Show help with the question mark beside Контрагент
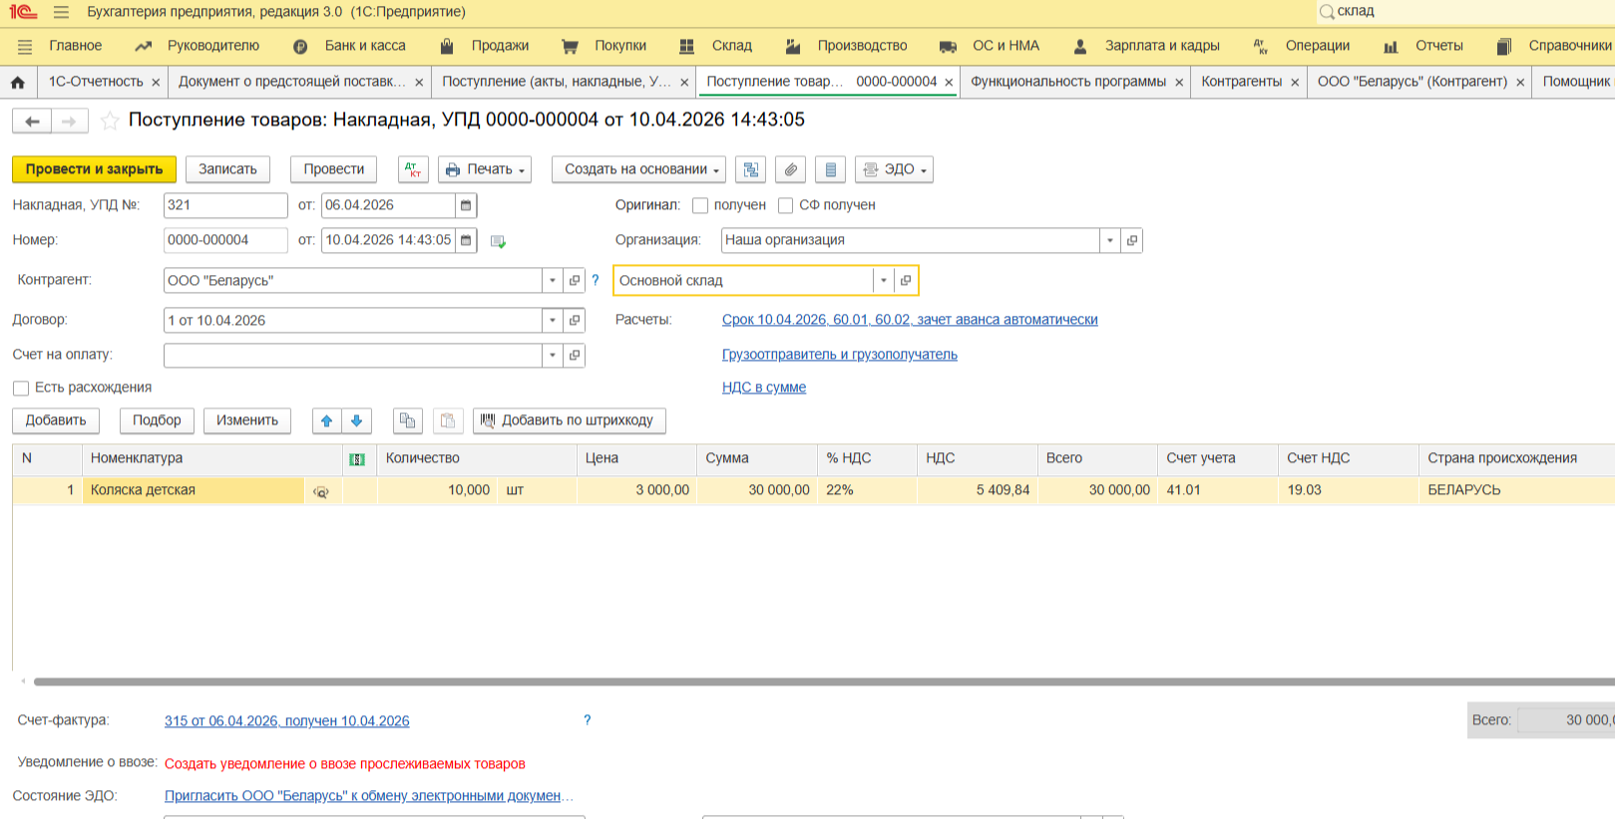1615x819 pixels. click(x=596, y=280)
